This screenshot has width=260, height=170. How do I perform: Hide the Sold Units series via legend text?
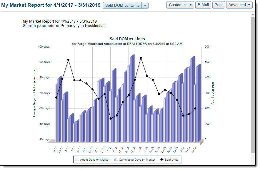[x=171, y=159]
